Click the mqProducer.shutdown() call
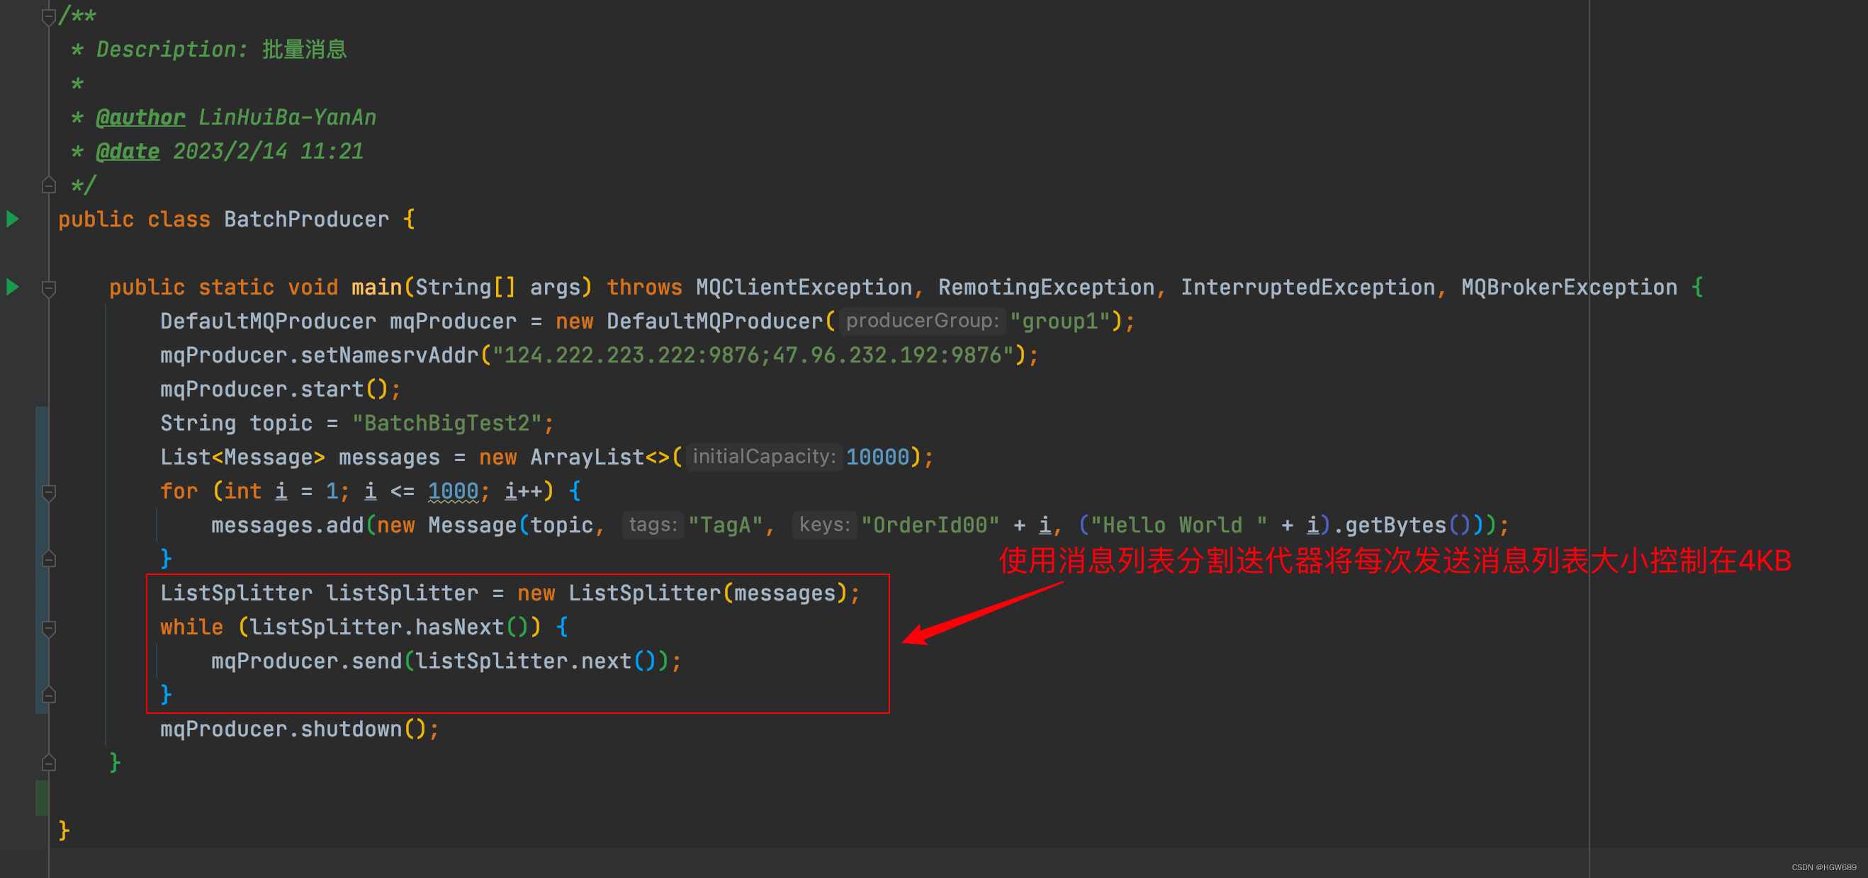 [x=293, y=729]
